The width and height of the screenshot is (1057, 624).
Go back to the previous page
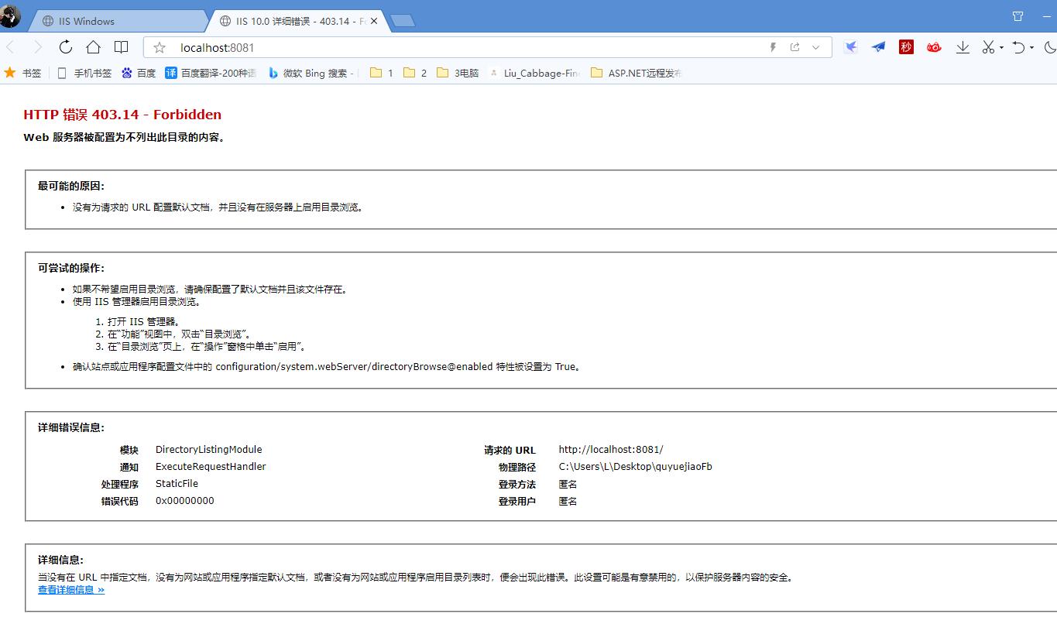[x=11, y=47]
